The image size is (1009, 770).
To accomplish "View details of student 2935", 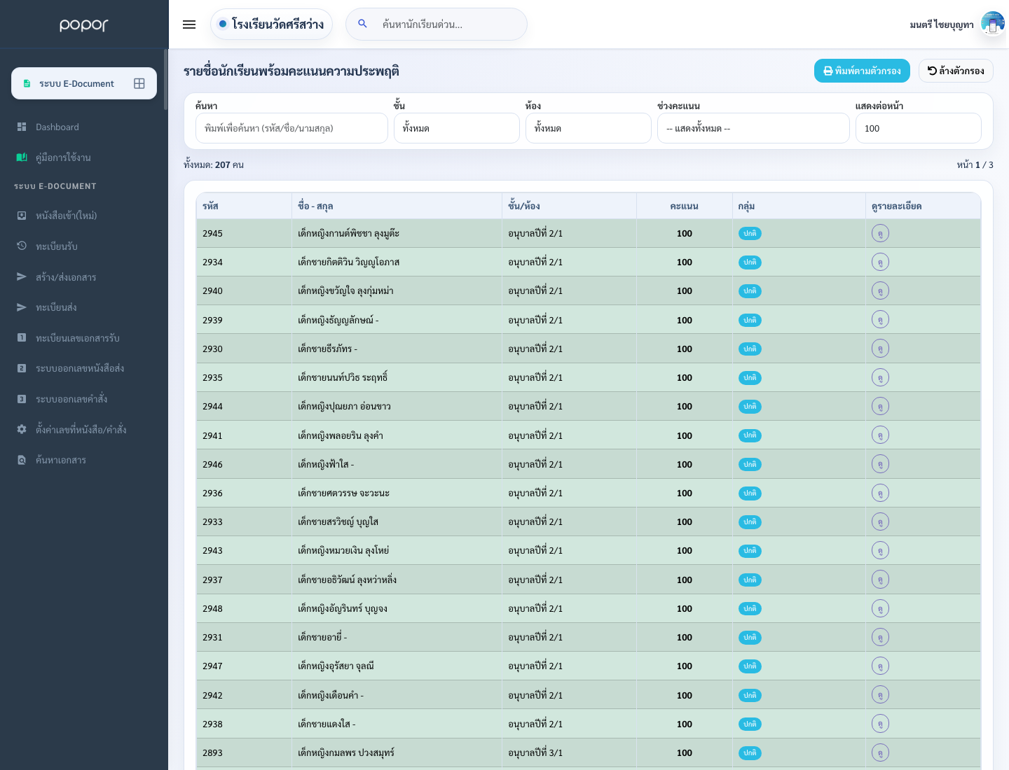I will point(880,377).
